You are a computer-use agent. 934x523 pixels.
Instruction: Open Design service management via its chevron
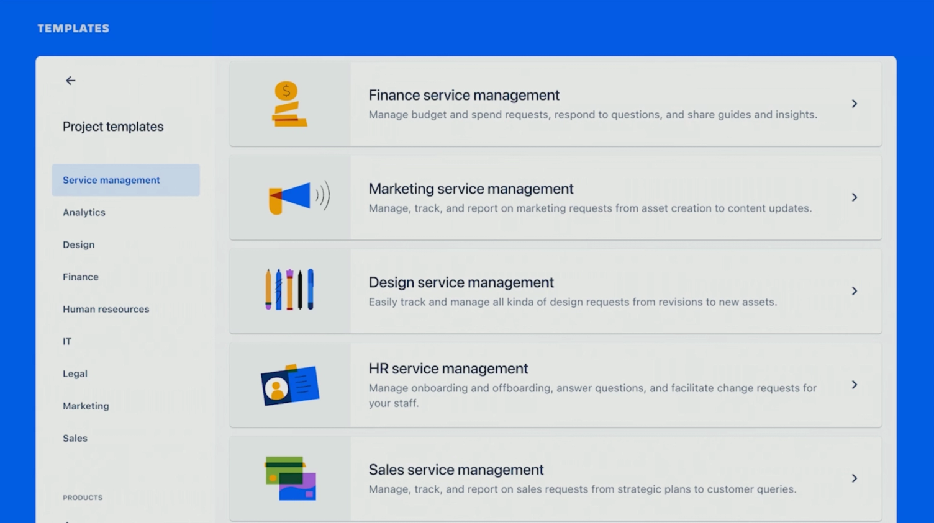[x=855, y=291]
